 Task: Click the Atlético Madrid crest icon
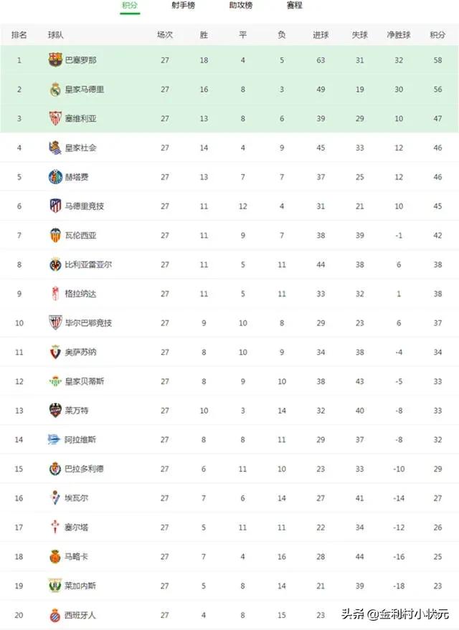[x=55, y=206]
